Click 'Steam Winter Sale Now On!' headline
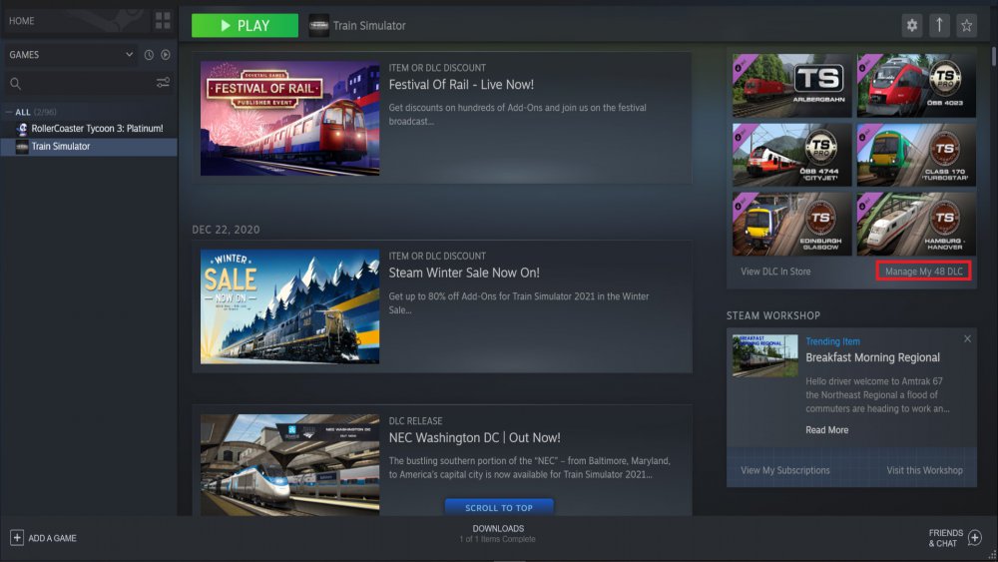Image resolution: width=998 pixels, height=562 pixels. [x=464, y=273]
